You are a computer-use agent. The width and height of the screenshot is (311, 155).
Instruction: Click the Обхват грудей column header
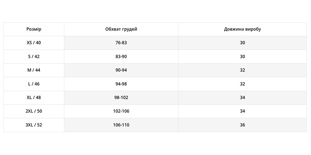(121, 29)
